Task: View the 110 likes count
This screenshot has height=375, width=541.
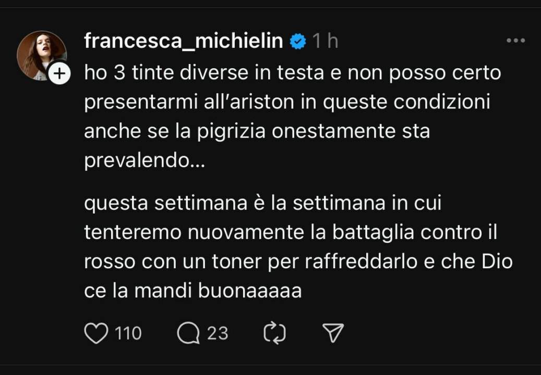Action: [128, 333]
